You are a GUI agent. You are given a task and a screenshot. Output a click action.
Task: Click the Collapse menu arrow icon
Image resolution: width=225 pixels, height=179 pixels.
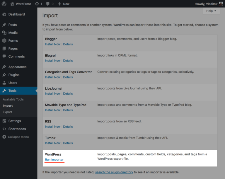coord(4,137)
